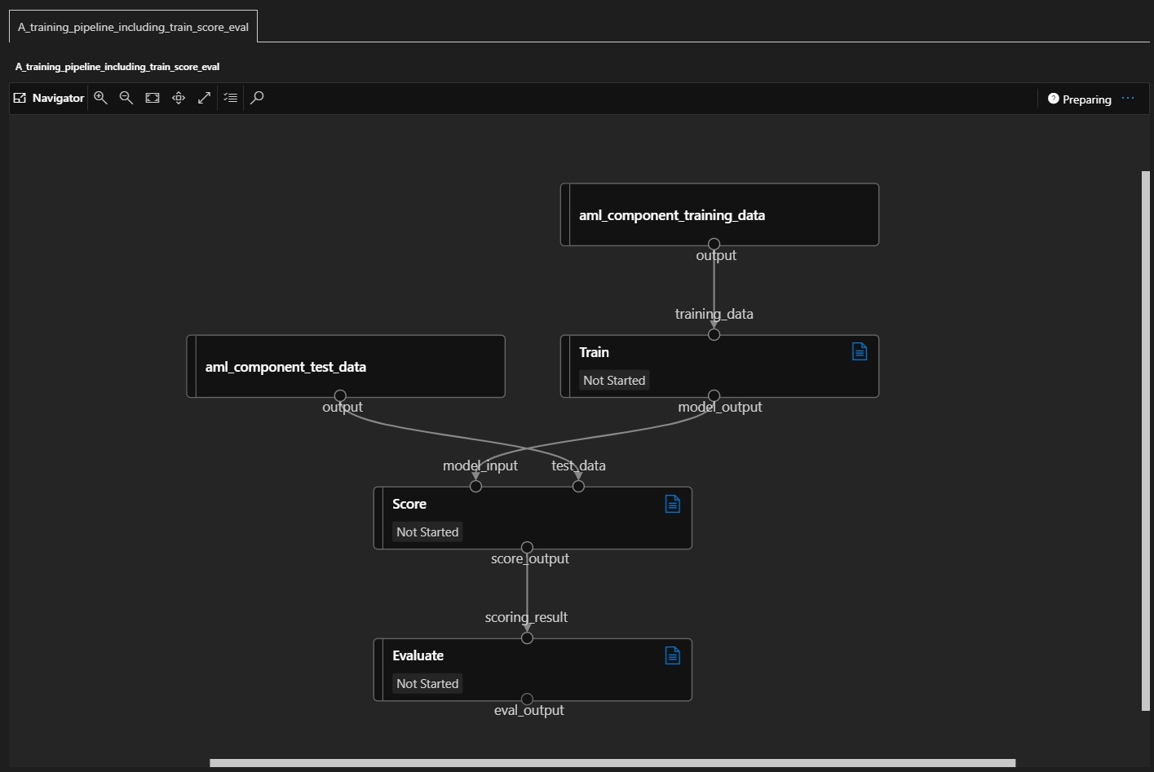Open the Score node document icon
Viewport: 1154px width, 772px height.
tap(673, 504)
